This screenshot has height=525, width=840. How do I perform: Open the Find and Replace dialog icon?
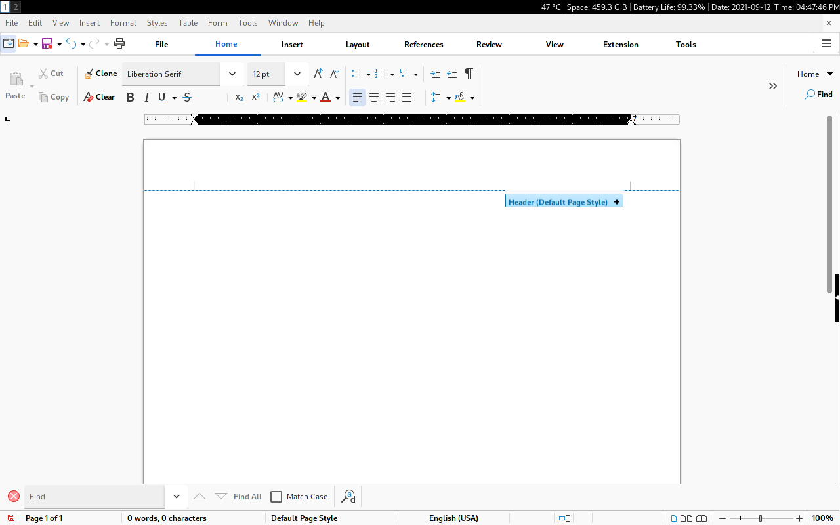348,497
